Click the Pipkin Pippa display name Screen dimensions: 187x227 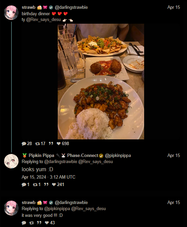[x=41, y=156]
